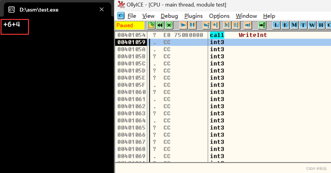
Task: Click the Execute till return icon
Action: click(248, 26)
